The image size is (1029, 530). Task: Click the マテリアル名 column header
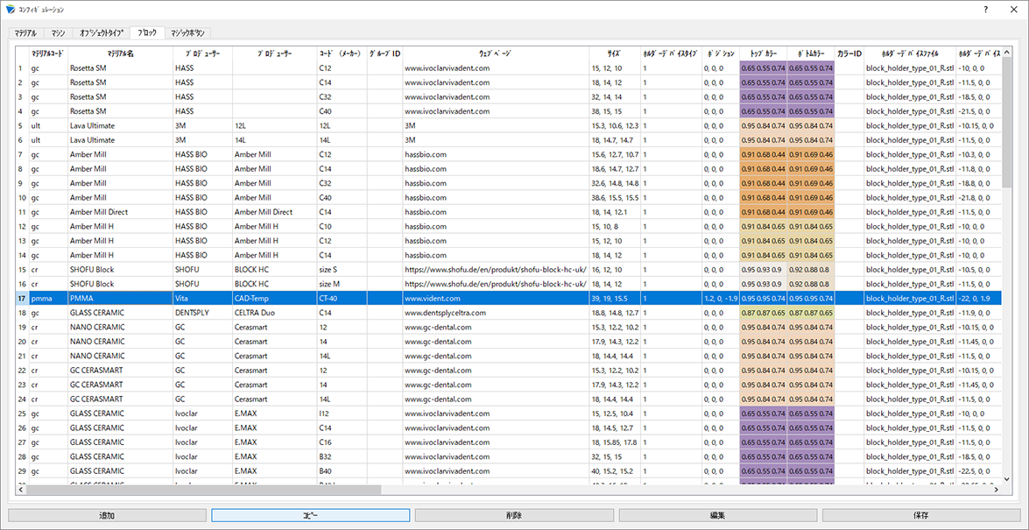(120, 53)
